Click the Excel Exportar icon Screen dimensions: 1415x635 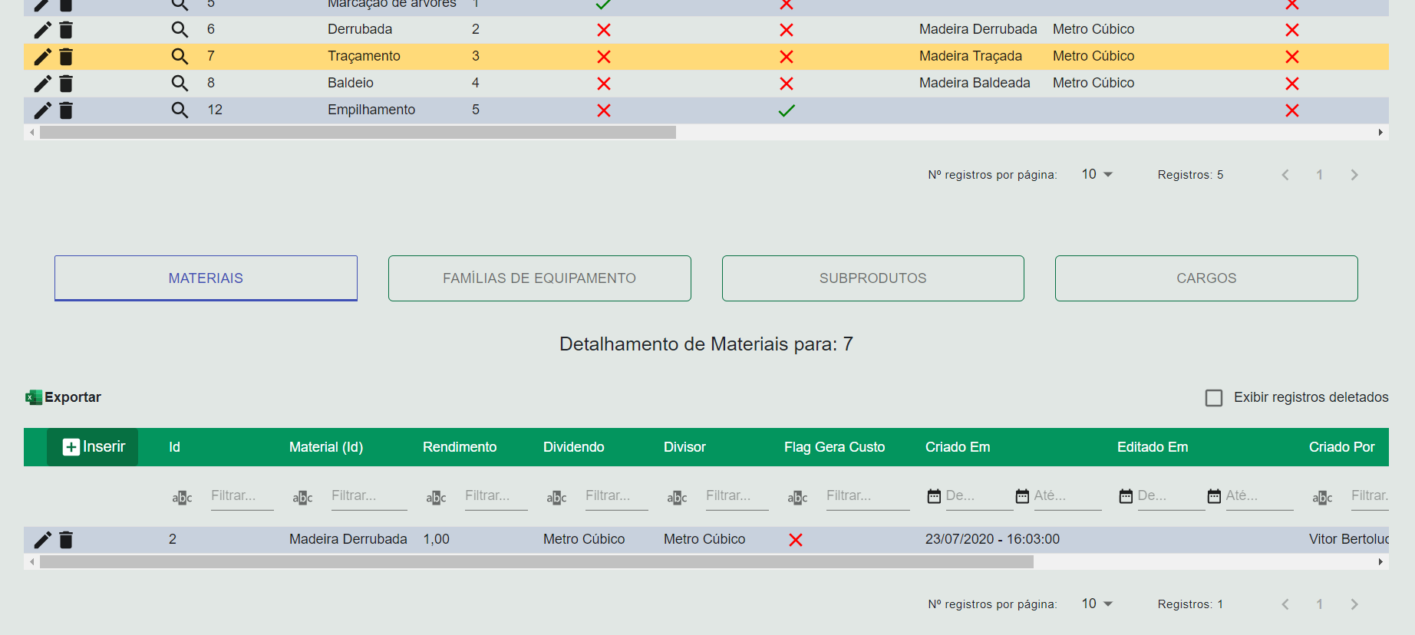pos(34,397)
